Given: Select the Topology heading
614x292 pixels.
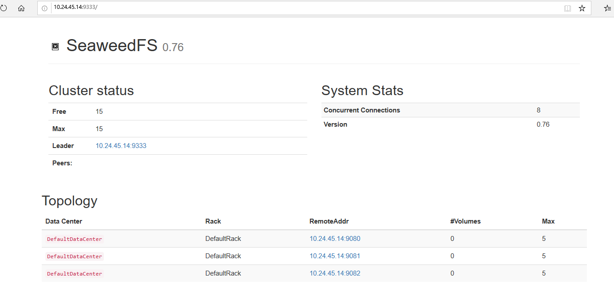Looking at the screenshot, I should click(69, 201).
